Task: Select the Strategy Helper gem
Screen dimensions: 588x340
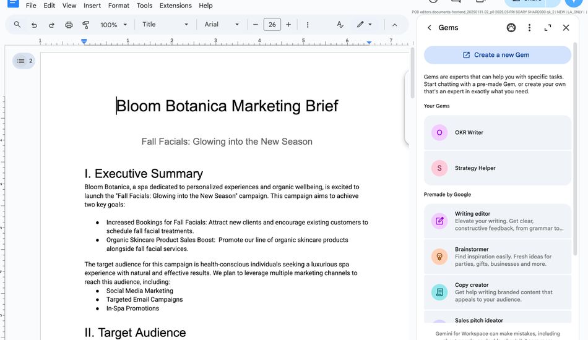Action: [x=498, y=168]
